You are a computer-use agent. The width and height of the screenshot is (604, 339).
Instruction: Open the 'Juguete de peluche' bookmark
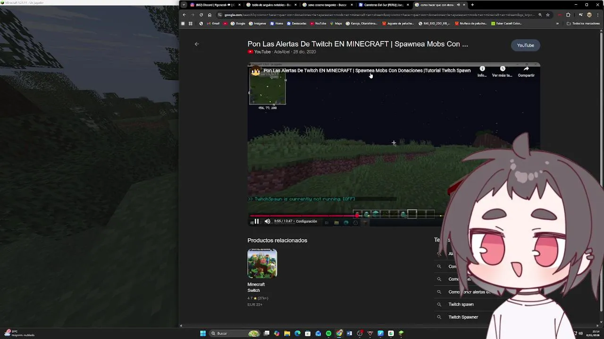(398, 23)
